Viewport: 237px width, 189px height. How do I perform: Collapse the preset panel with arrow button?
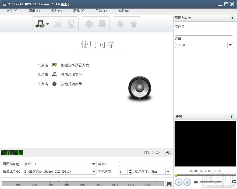pyautogui.click(x=232, y=18)
